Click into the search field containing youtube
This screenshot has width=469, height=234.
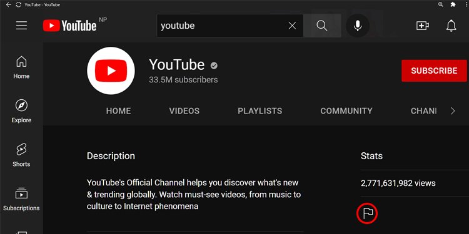[x=221, y=26]
